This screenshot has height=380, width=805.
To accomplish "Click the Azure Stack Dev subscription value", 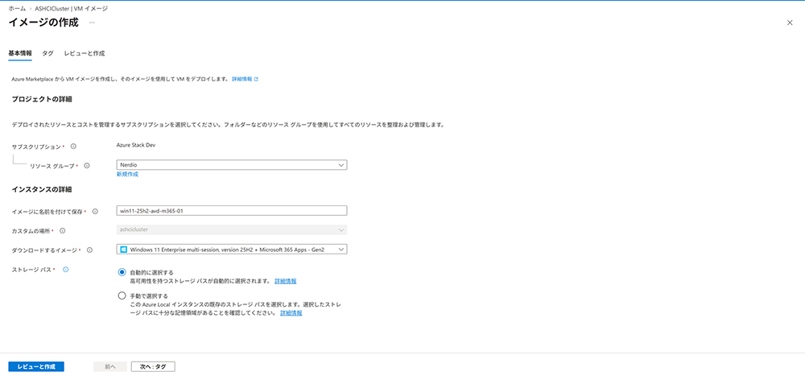I will (x=136, y=146).
